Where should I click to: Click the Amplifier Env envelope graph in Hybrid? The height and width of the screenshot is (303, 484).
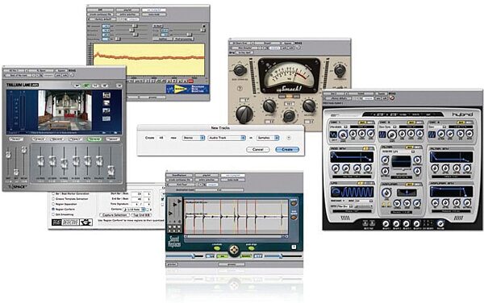tap(451, 192)
